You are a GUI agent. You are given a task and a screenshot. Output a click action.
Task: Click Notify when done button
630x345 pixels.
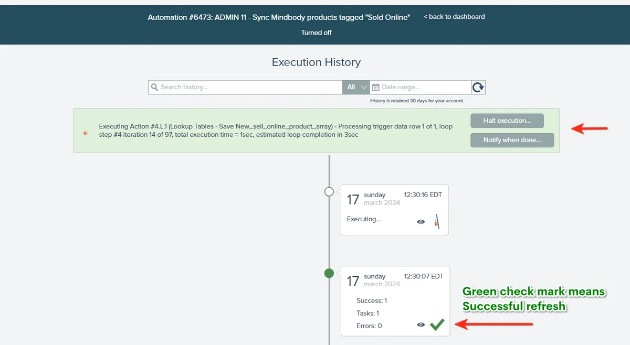point(512,140)
